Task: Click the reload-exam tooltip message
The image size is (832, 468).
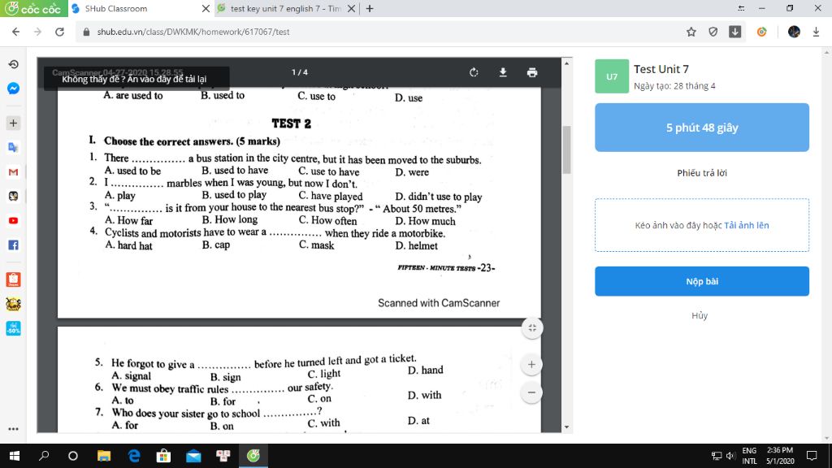Action: coord(136,79)
